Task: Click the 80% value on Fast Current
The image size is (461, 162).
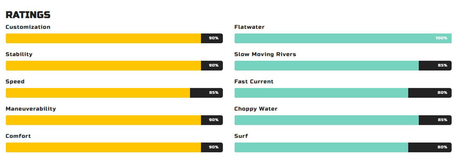Action: [x=443, y=93]
